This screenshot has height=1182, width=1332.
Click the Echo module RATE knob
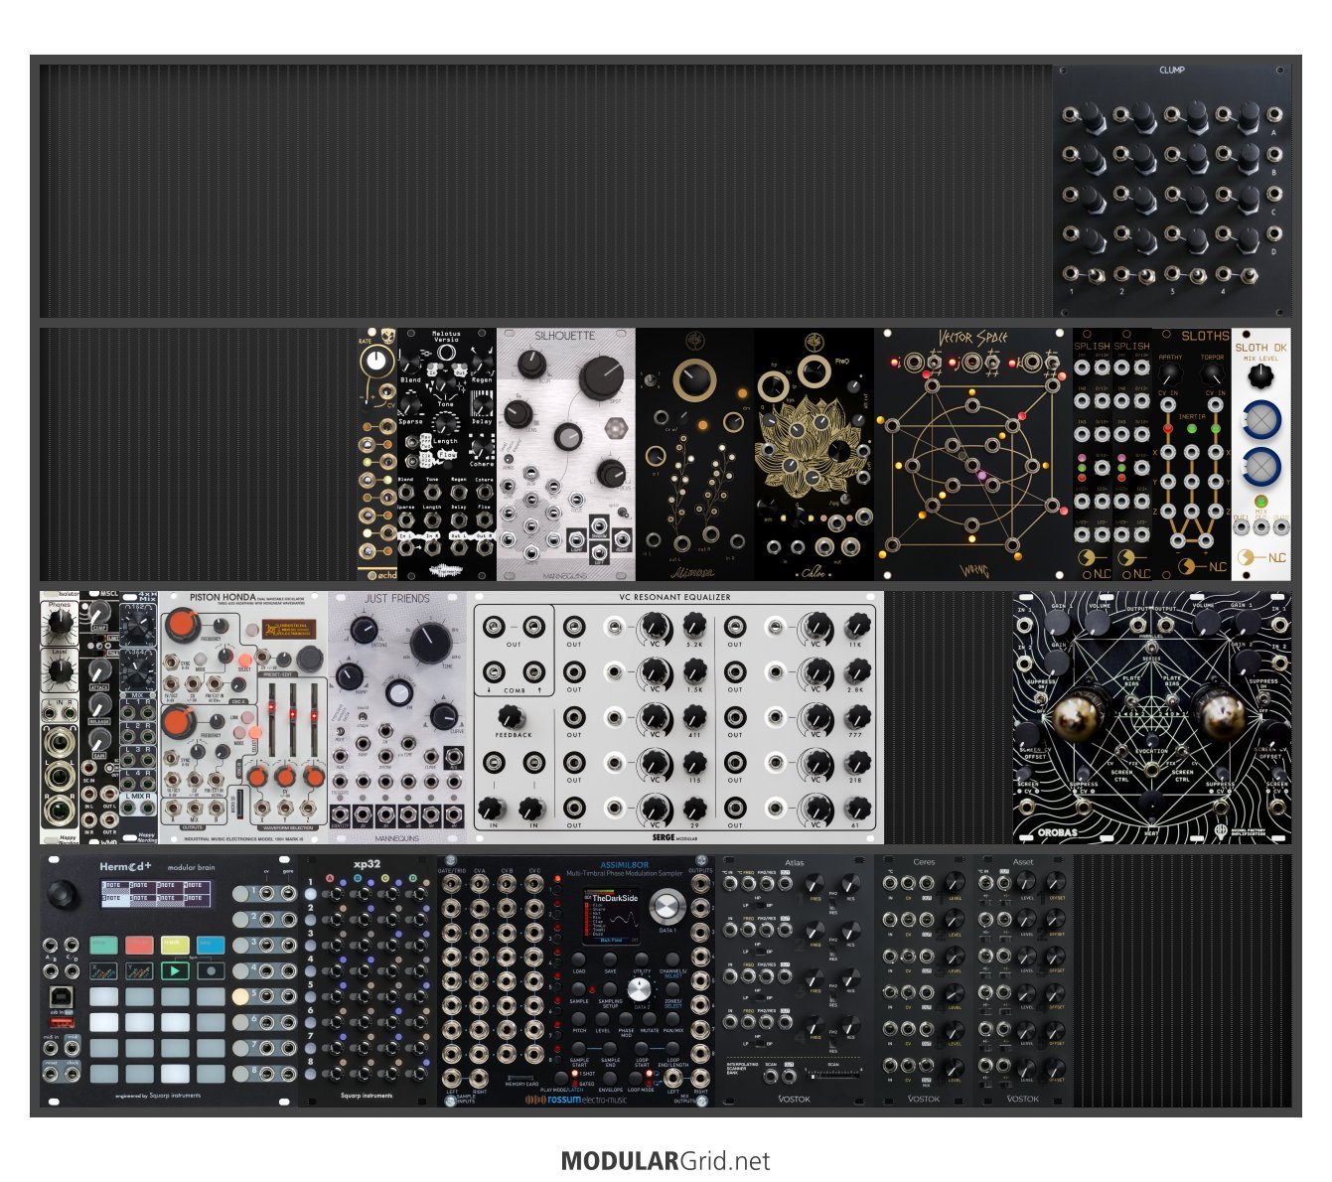click(x=376, y=362)
